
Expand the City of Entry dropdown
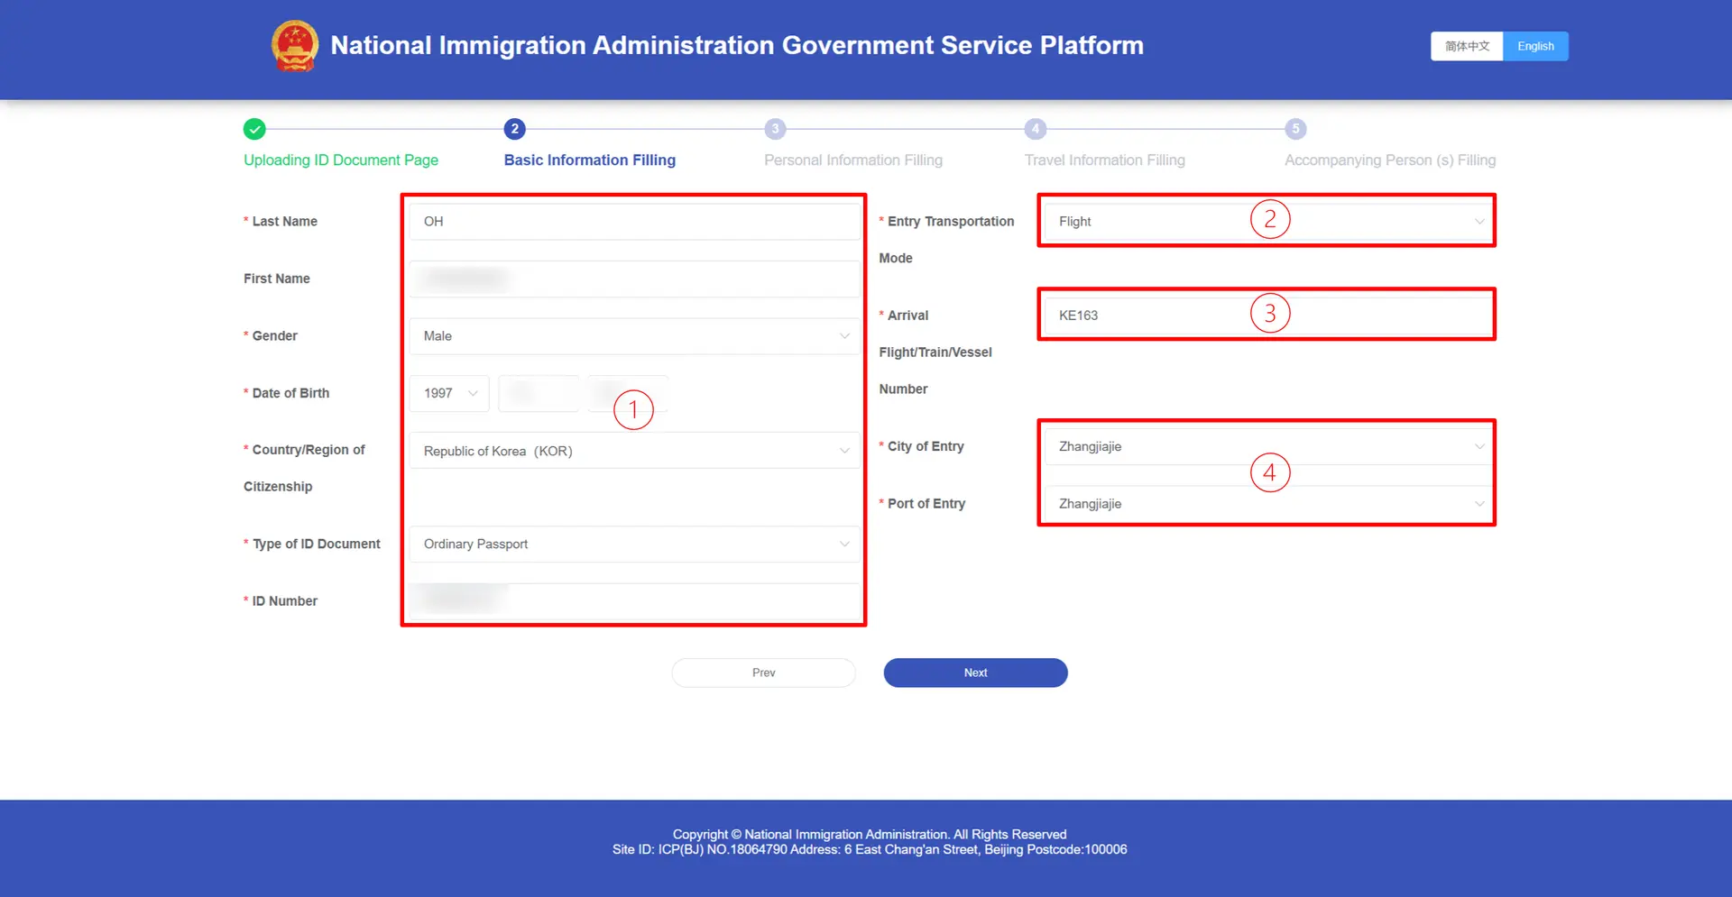click(1266, 446)
